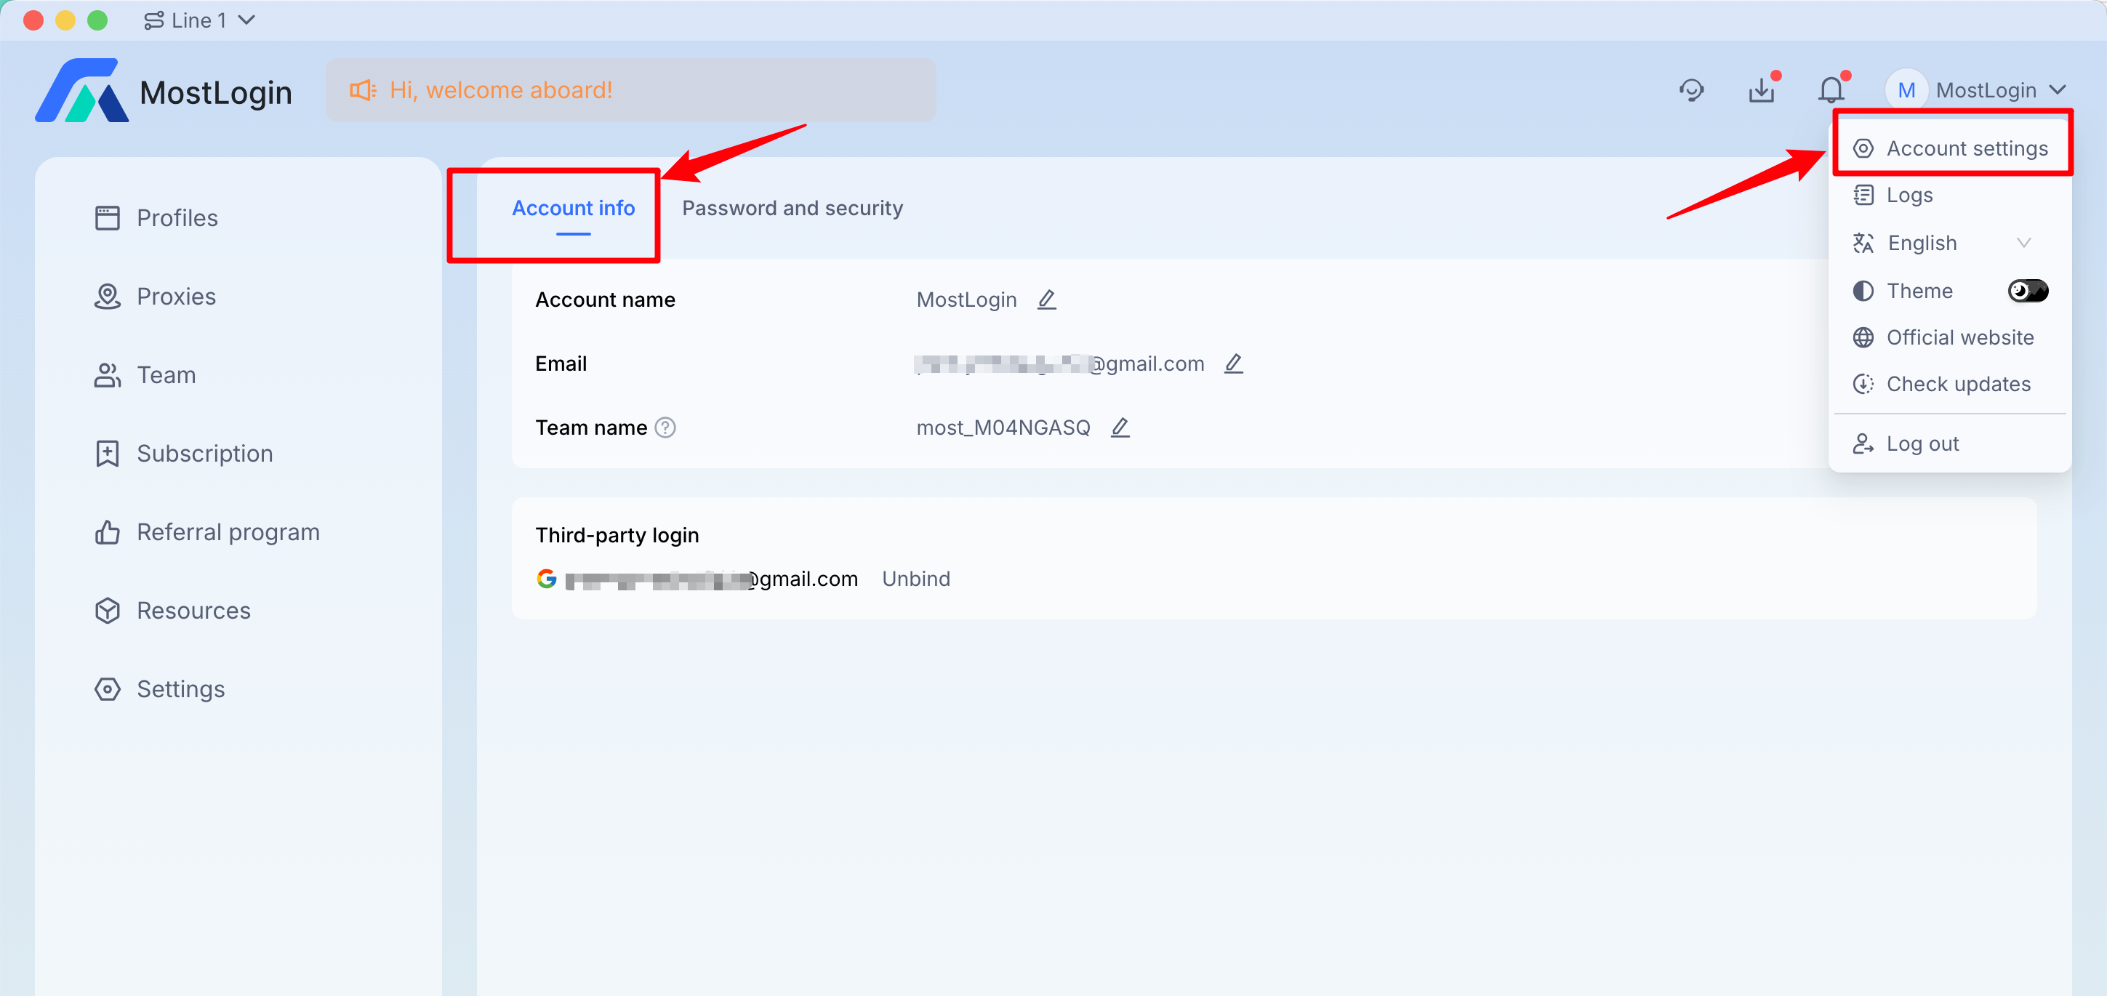The height and width of the screenshot is (996, 2107).
Task: Open Logs from the user menu
Action: (1951, 195)
